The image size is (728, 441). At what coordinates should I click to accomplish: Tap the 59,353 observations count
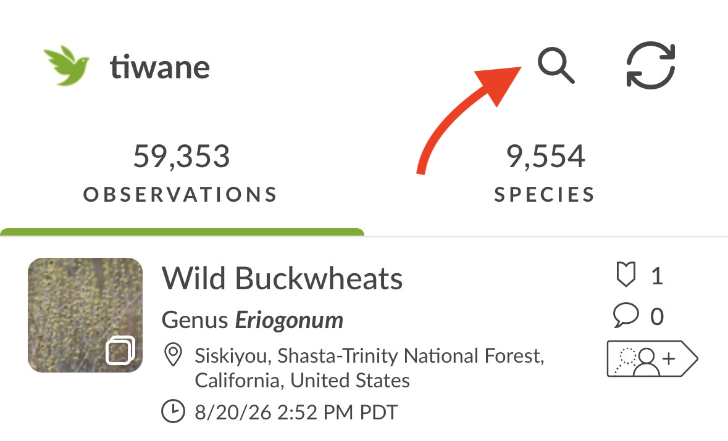(x=182, y=156)
